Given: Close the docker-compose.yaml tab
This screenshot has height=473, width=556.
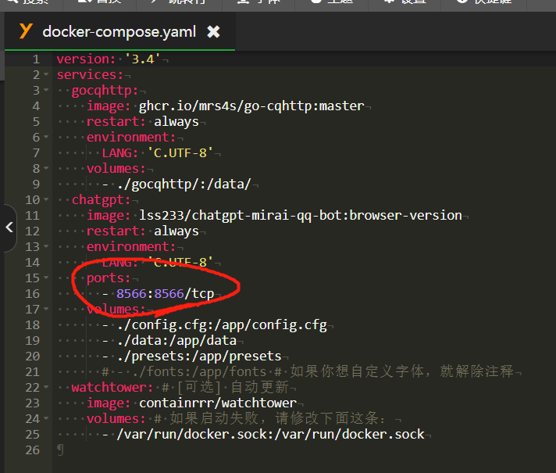Looking at the screenshot, I should tap(213, 32).
